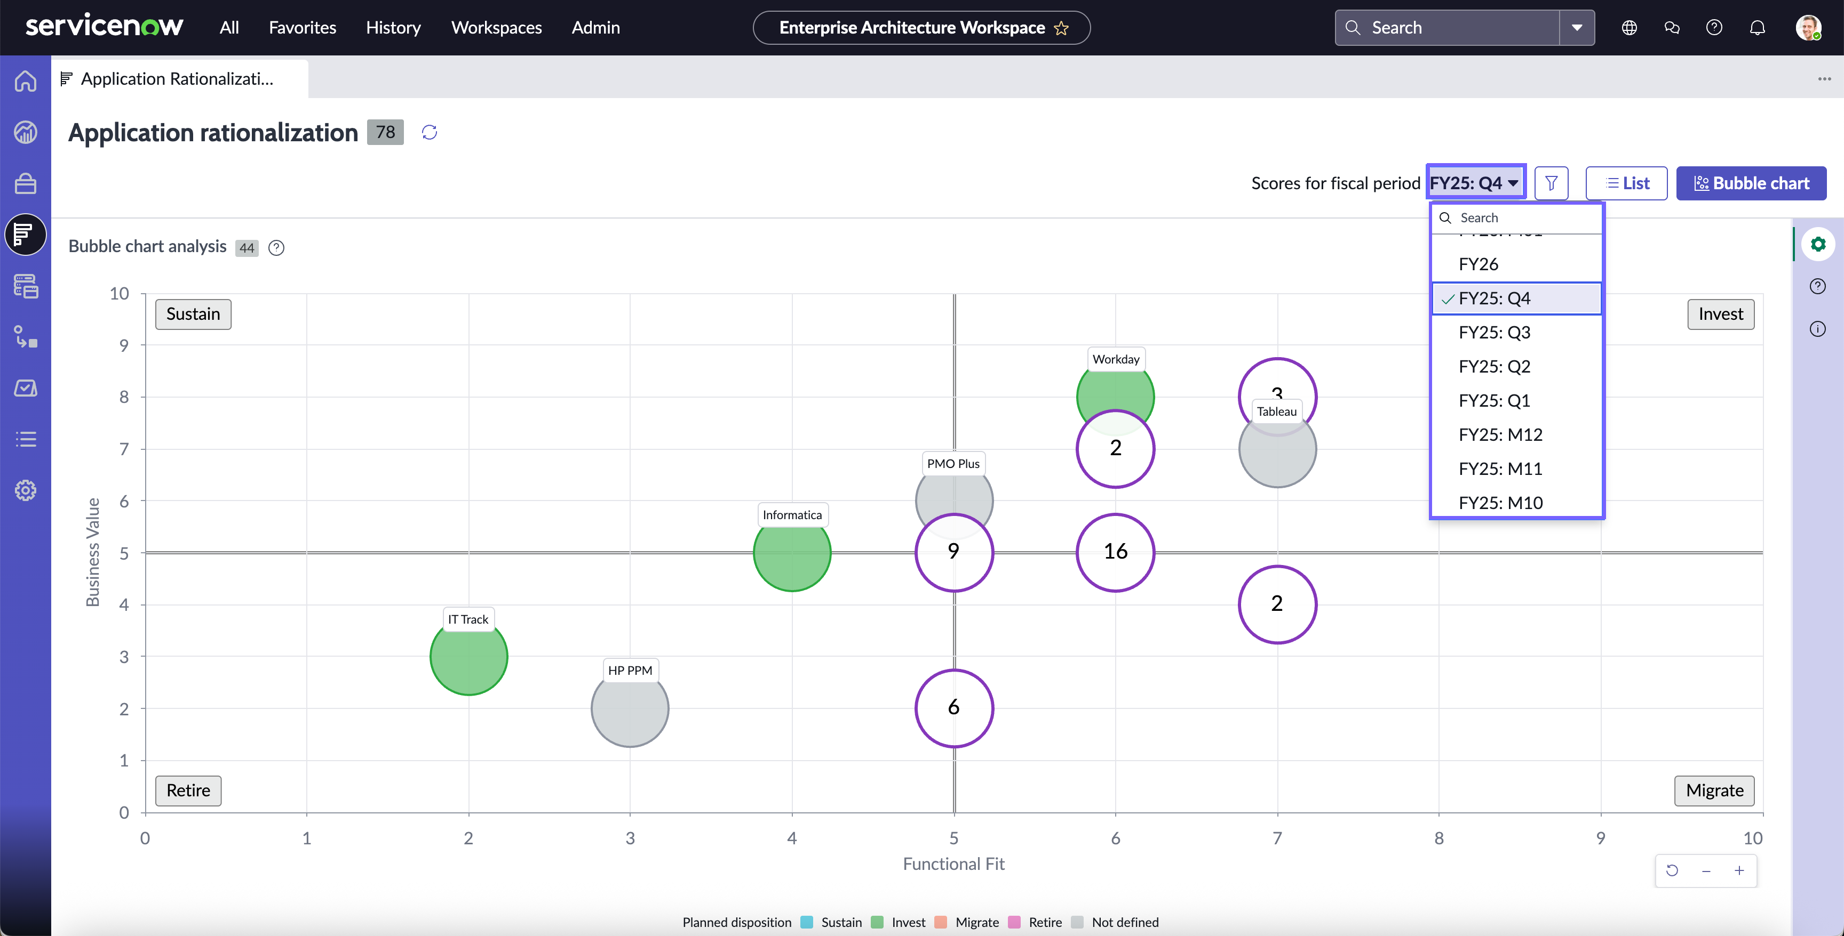Open the filter funnel icon
This screenshot has height=936, width=1844.
coord(1551,183)
